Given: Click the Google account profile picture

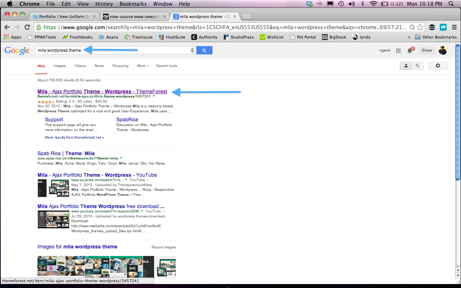Looking at the screenshot, I should [443, 50].
